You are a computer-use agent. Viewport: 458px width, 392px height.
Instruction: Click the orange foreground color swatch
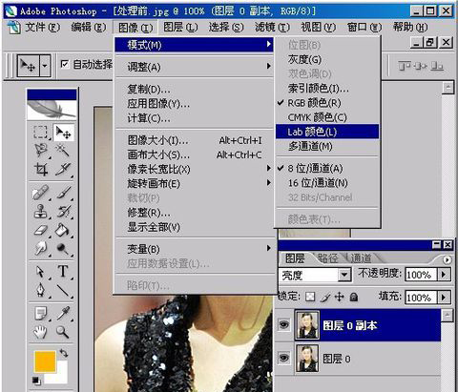pyautogui.click(x=45, y=361)
